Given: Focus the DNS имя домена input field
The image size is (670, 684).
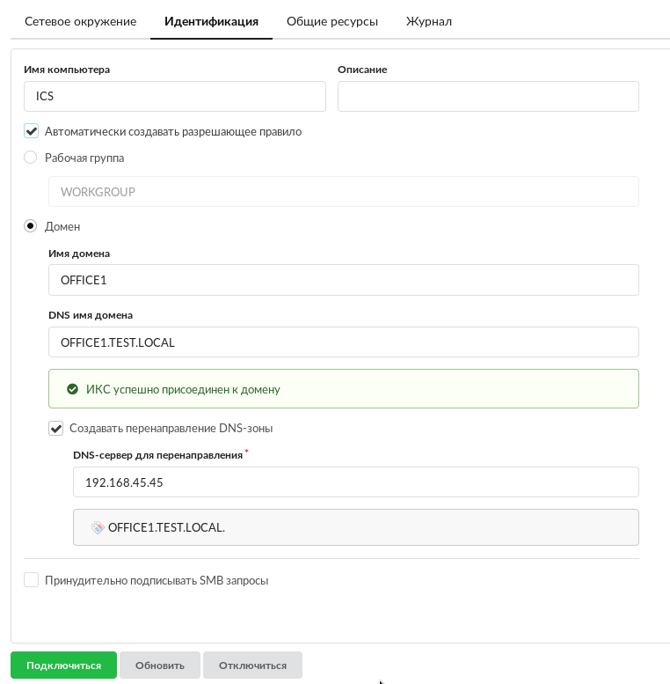Looking at the screenshot, I should click(x=343, y=342).
